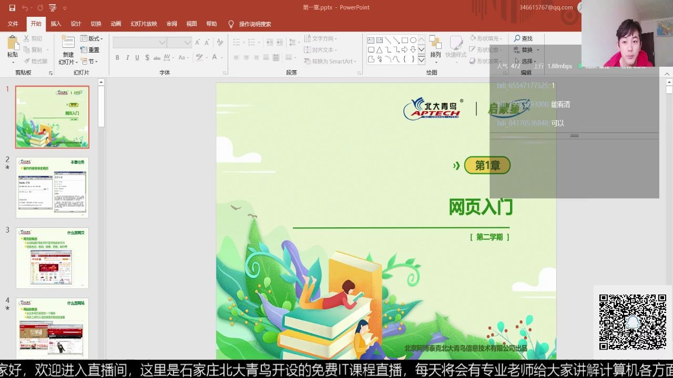Click the 格式刷 format painter
The width and height of the screenshot is (673, 378).
point(35,61)
